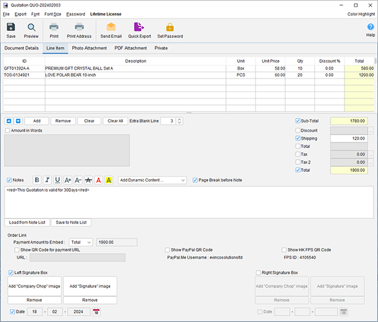This screenshot has height=322, width=378.
Task: Open Help via the question mark icon
Action: [370, 27]
